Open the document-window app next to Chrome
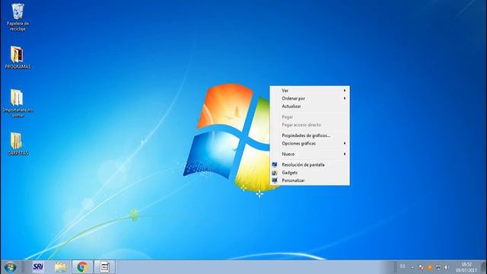Viewport: 487px width, 274px height. (105, 267)
